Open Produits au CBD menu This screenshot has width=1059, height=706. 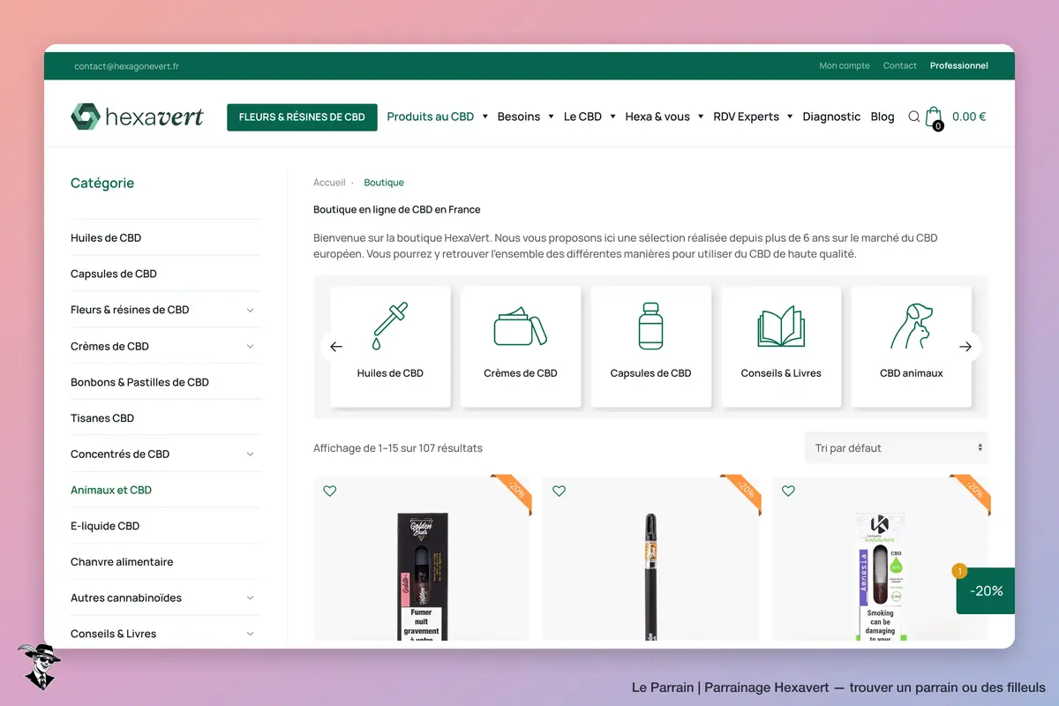(438, 116)
